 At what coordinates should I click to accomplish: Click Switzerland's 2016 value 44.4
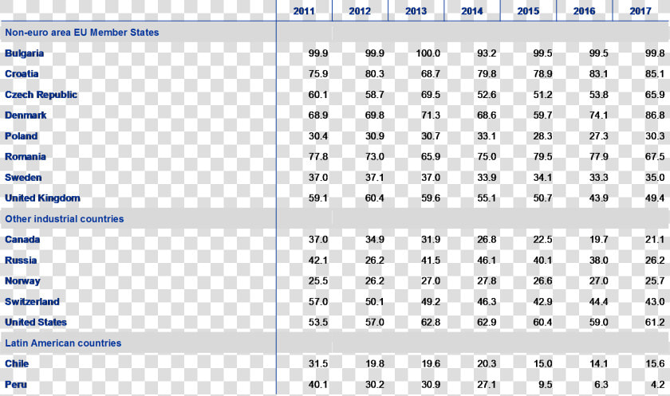point(599,302)
